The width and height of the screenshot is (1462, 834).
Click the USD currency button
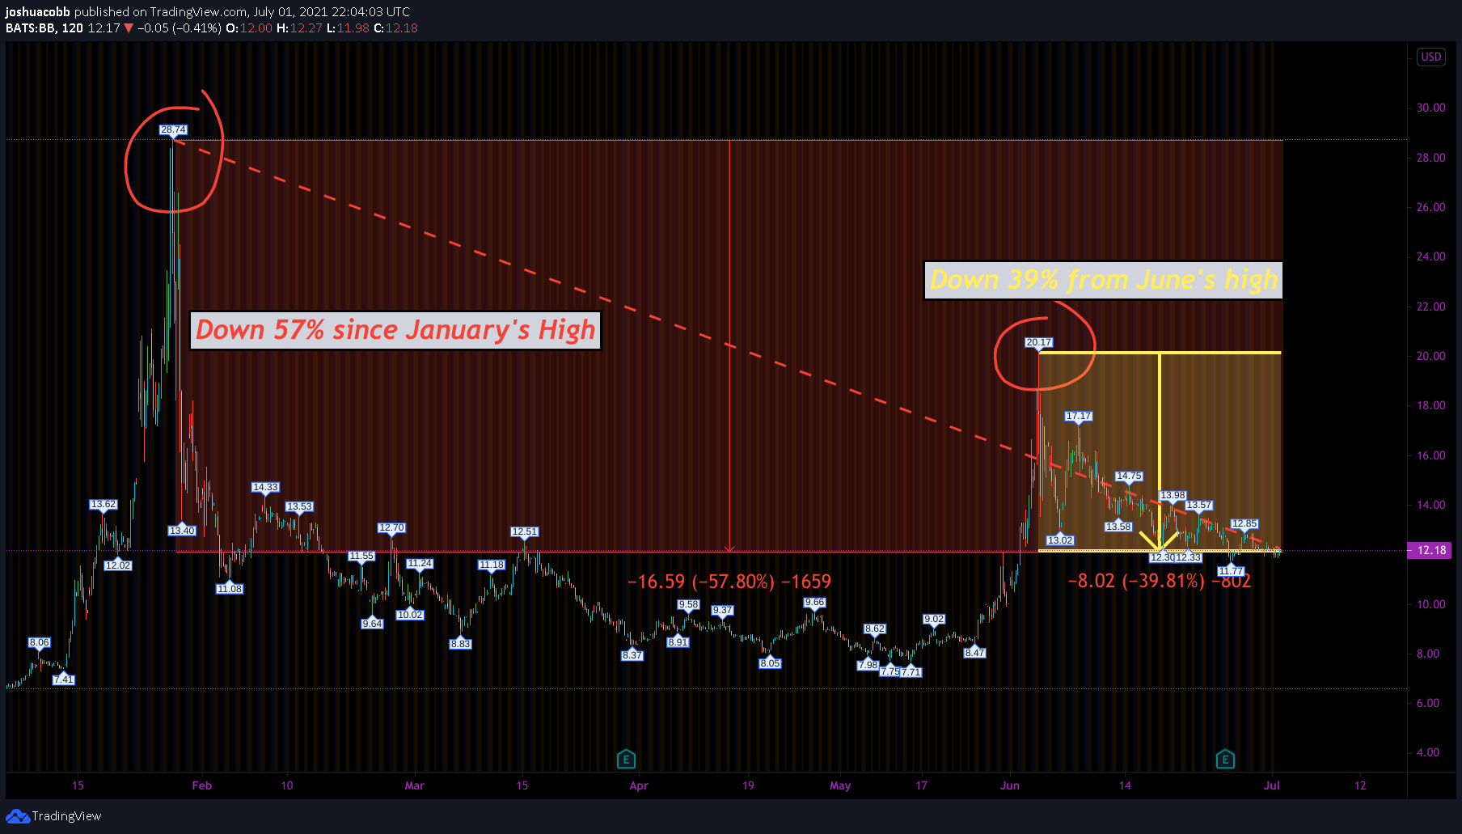click(1431, 57)
